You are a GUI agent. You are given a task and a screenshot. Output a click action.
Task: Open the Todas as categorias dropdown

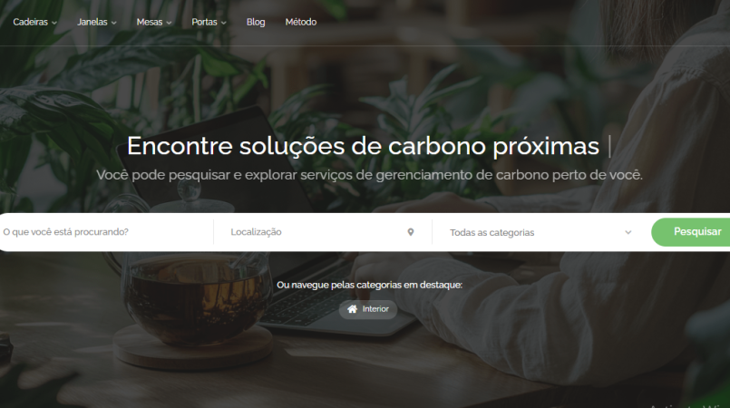click(541, 232)
